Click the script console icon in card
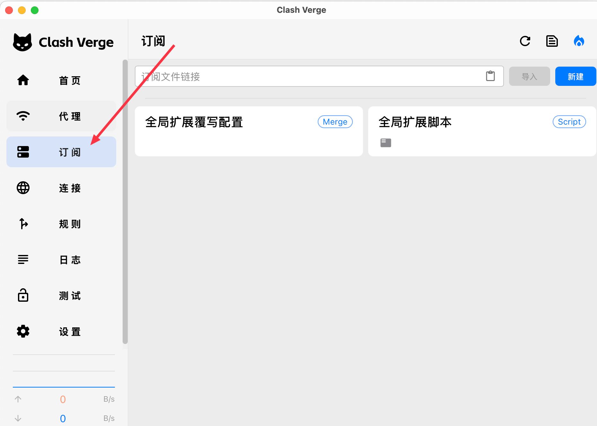Viewport: 597px width, 426px height. point(386,143)
